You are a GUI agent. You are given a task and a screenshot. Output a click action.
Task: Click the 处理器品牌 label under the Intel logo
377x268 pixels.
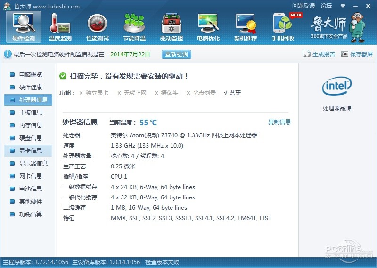point(336,109)
